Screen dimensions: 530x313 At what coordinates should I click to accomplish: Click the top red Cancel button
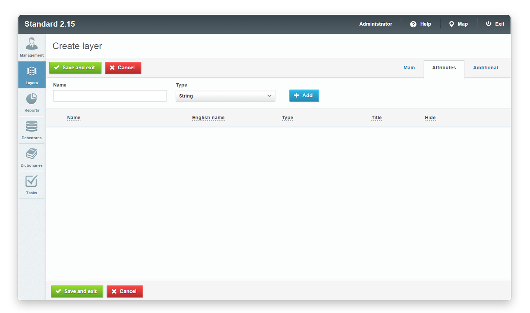[x=123, y=68]
